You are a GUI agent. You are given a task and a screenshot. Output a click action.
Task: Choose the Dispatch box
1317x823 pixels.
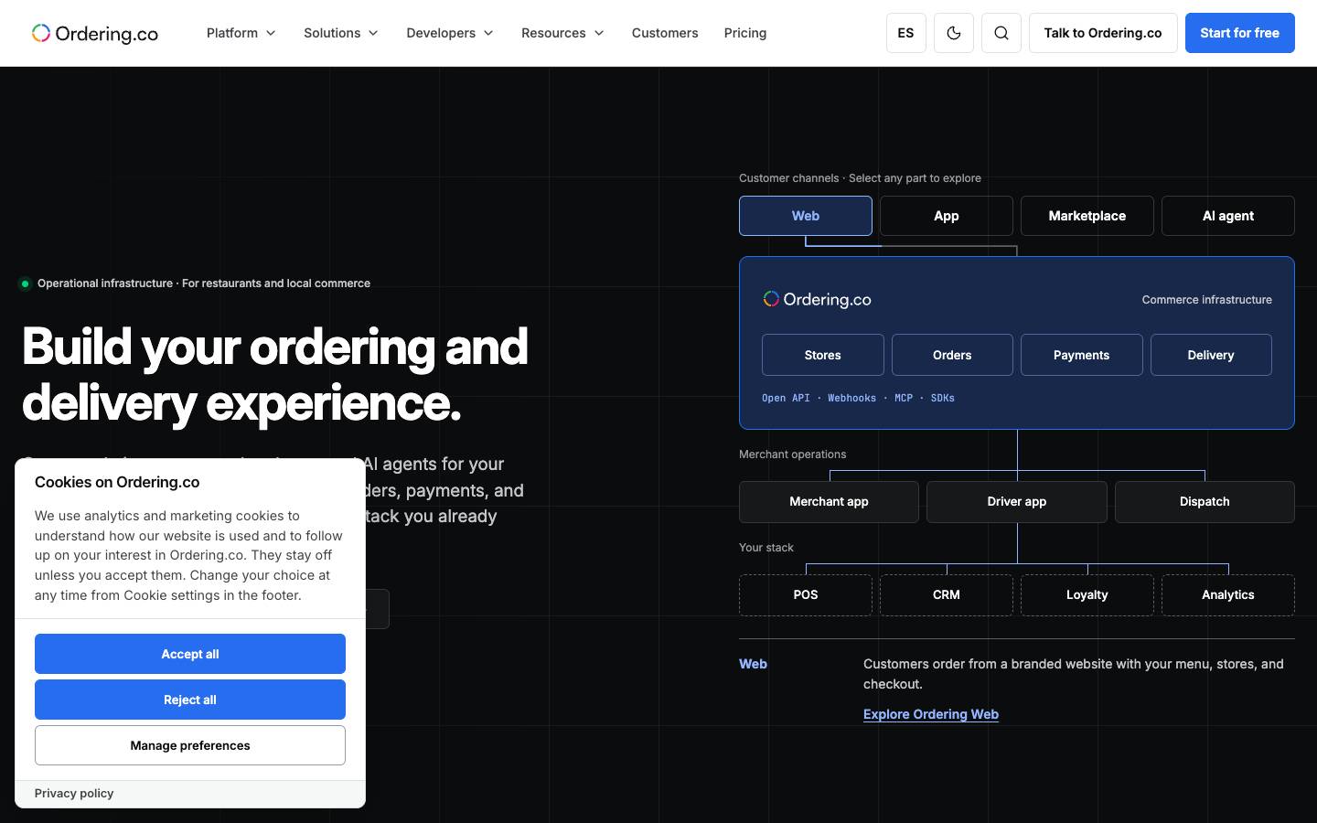tap(1205, 502)
